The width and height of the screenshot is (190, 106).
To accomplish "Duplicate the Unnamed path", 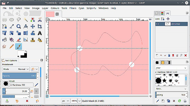I will point(169,55).
